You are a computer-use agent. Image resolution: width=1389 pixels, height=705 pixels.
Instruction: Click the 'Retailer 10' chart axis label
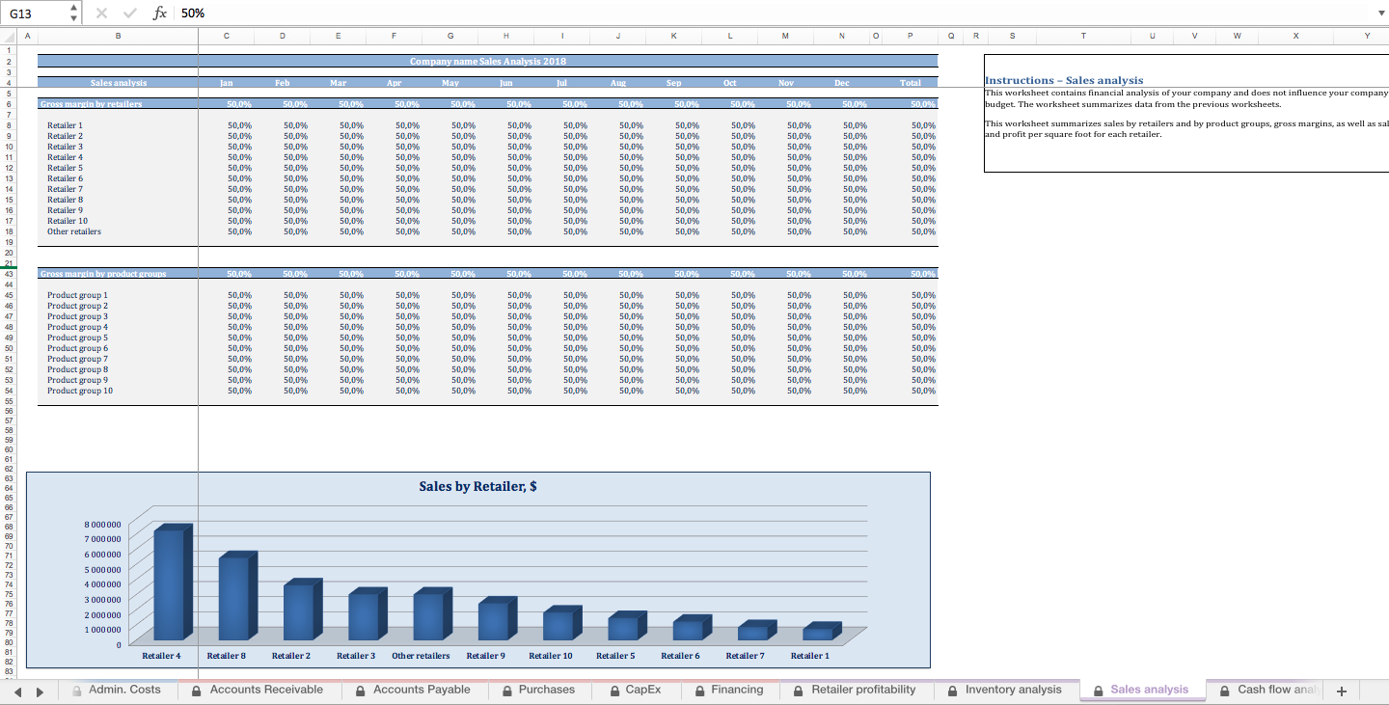point(551,656)
